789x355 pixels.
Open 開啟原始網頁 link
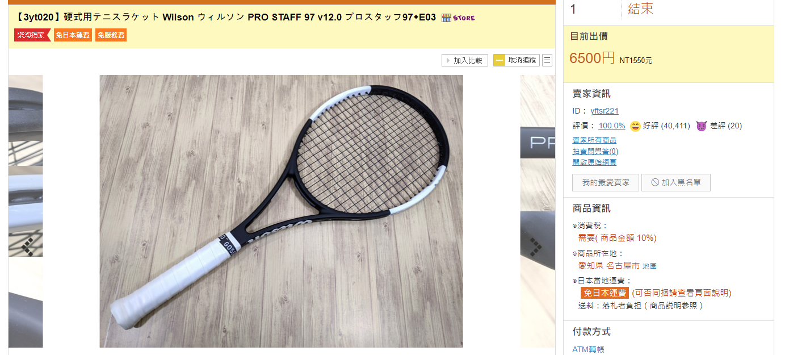(594, 162)
